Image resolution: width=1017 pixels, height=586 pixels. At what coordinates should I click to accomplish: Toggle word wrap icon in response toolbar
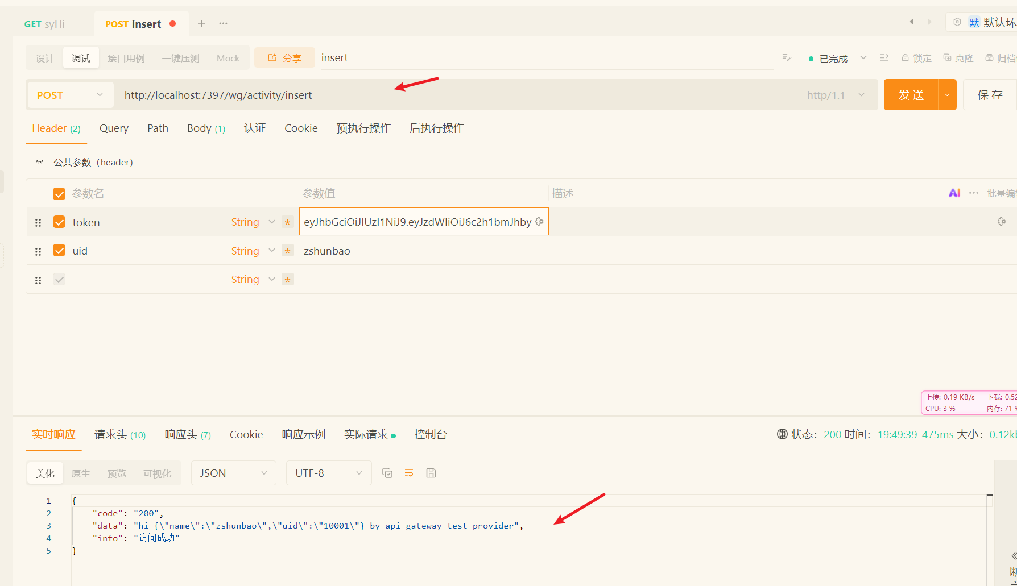click(x=409, y=473)
